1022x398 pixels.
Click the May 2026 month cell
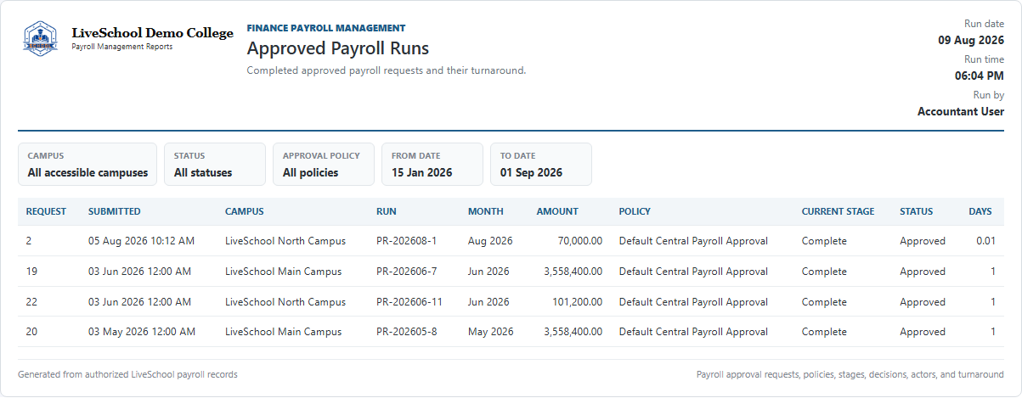tap(491, 332)
